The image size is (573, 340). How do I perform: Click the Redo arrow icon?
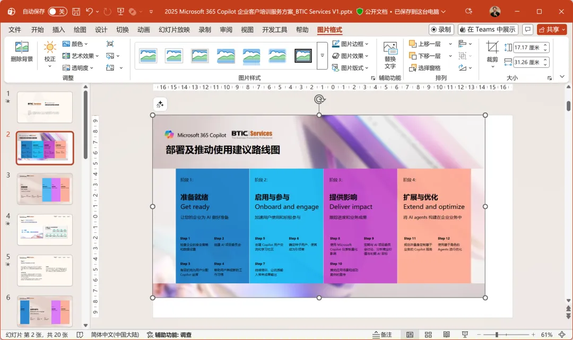point(107,12)
